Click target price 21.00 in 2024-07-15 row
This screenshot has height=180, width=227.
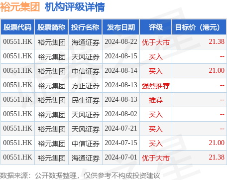tap(217, 143)
